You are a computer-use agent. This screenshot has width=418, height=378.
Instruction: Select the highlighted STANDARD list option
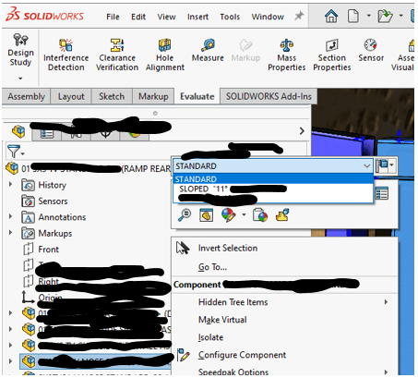(273, 179)
